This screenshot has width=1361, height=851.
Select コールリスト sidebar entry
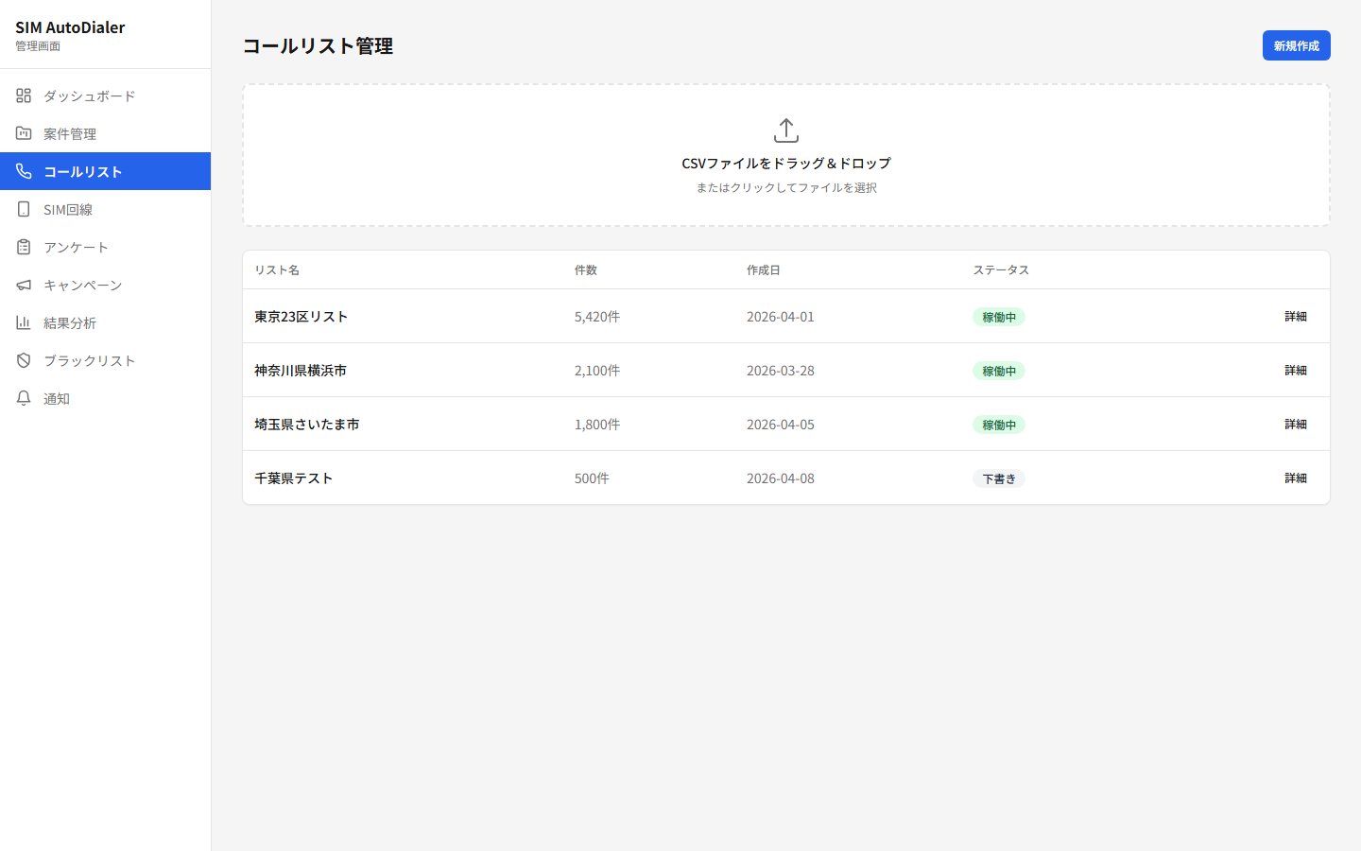[105, 171]
